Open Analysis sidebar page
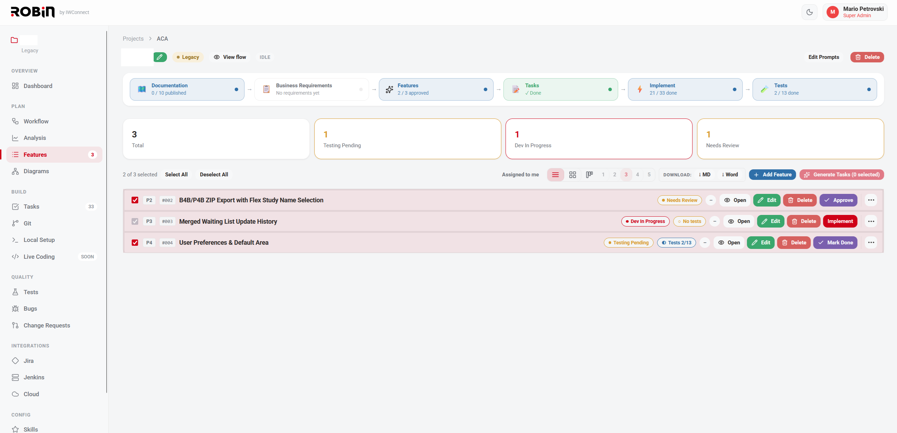Image resolution: width=897 pixels, height=433 pixels. click(54, 138)
